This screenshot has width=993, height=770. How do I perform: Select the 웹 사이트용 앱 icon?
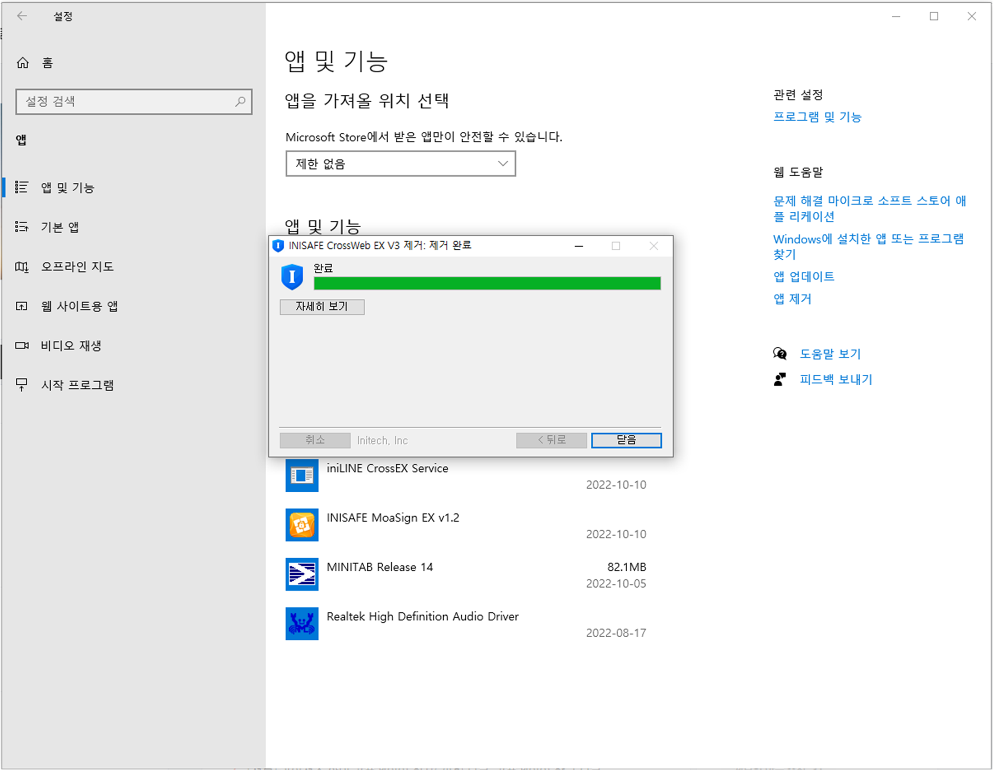[22, 306]
